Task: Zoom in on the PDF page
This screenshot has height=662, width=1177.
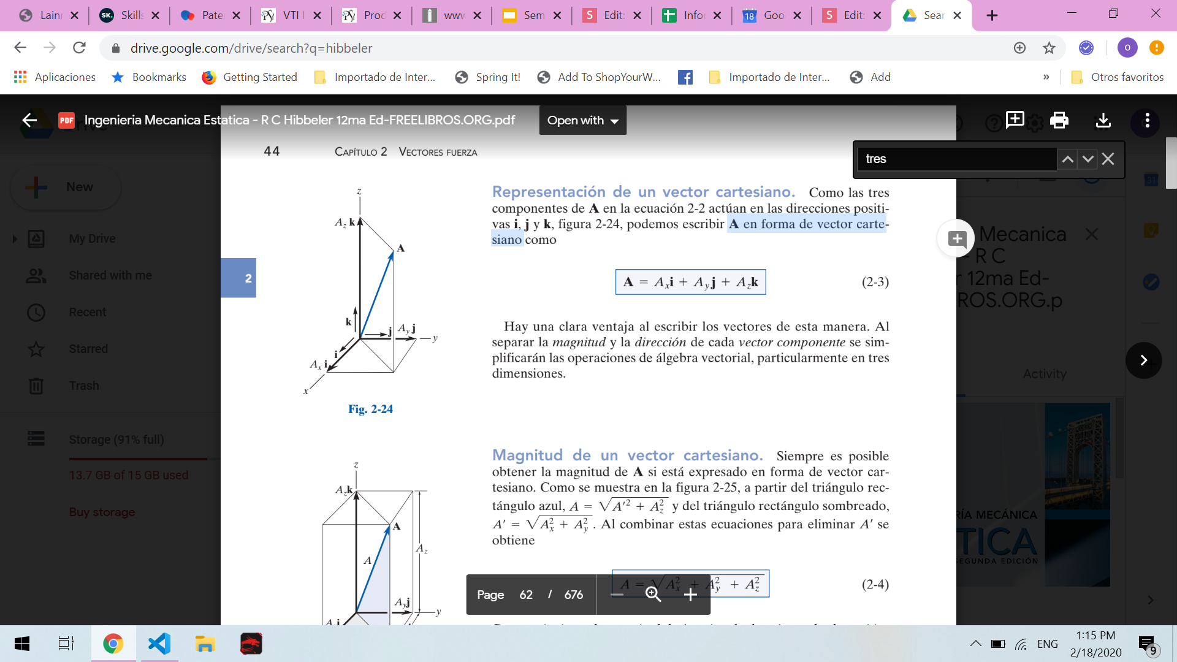Action: pyautogui.click(x=690, y=595)
